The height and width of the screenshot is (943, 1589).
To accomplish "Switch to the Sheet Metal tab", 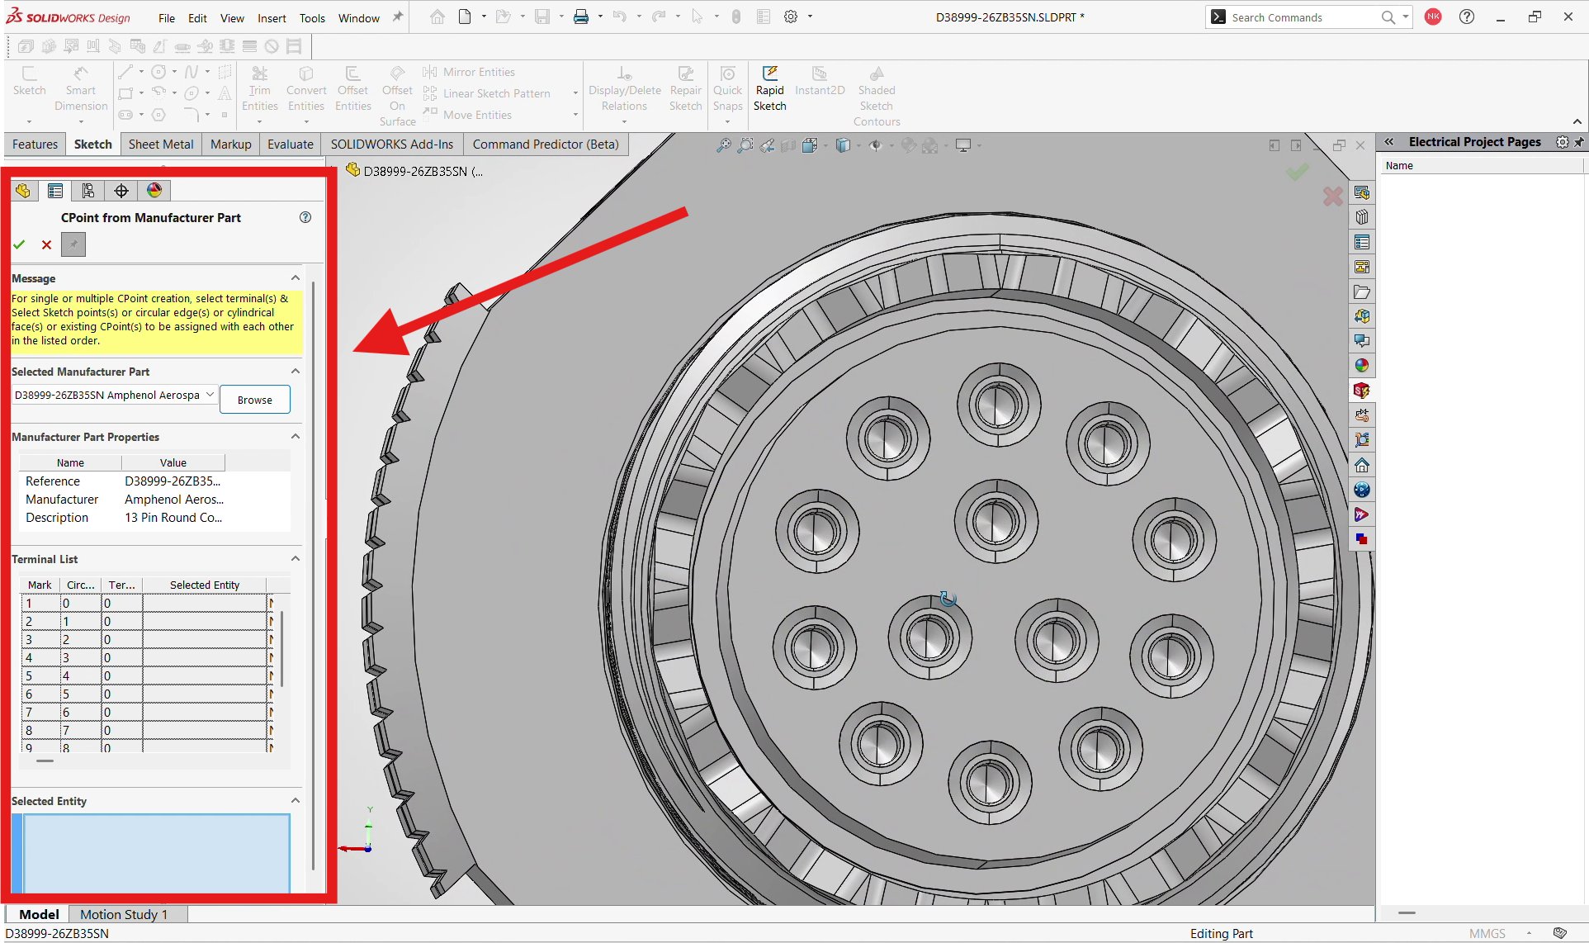I will coord(161,144).
